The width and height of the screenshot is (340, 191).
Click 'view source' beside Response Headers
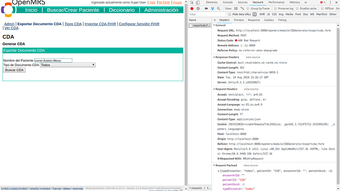click(253, 57)
